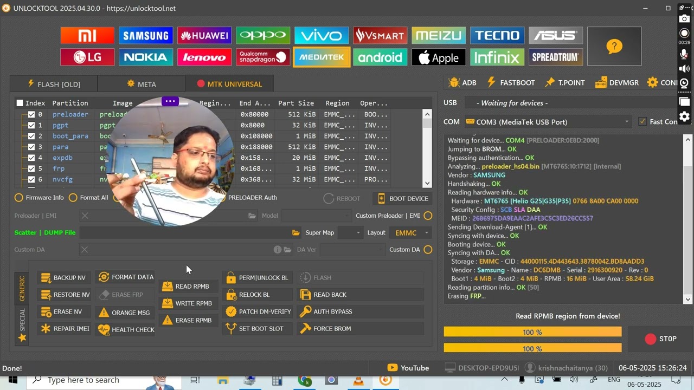This screenshot has height=390, width=694.
Task: Uncheck the expdb partition row checkbox
Action: (31, 158)
